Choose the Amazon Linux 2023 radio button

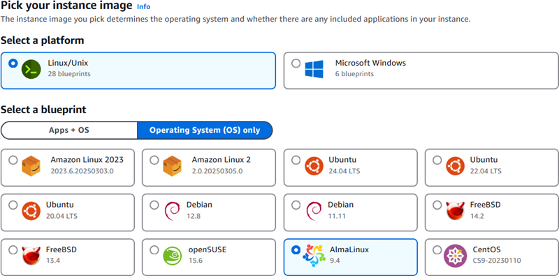click(13, 160)
